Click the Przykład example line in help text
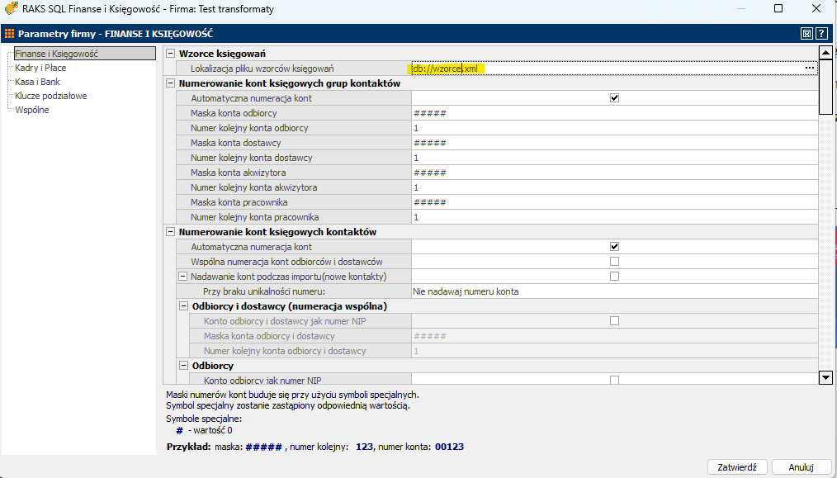837x478 pixels. tap(315, 447)
